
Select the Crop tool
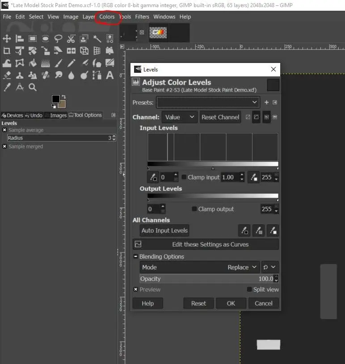click(7, 51)
